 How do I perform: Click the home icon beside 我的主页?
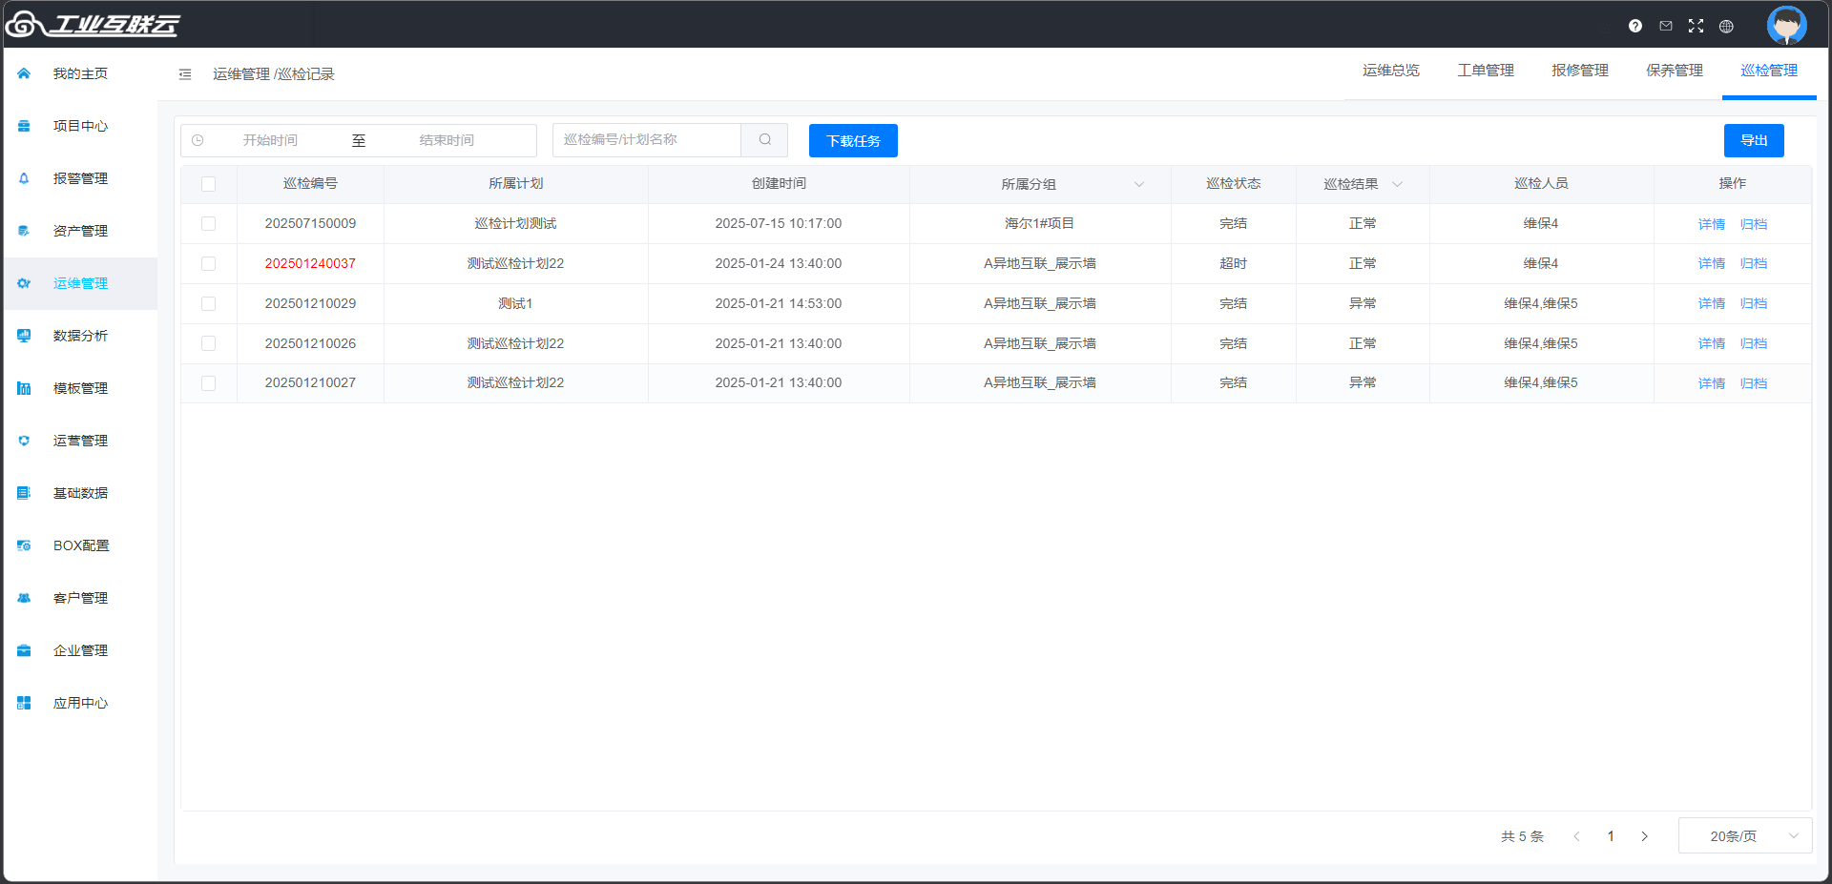[24, 73]
